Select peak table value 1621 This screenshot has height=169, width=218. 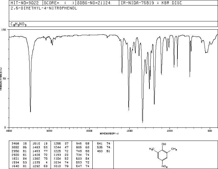click(15, 159)
